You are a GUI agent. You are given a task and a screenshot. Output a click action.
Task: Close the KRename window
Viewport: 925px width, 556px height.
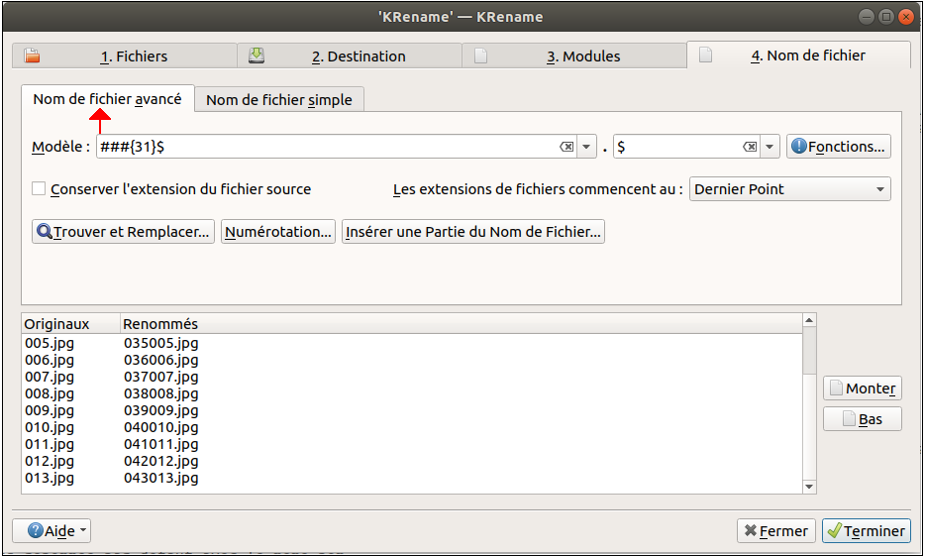pos(905,17)
